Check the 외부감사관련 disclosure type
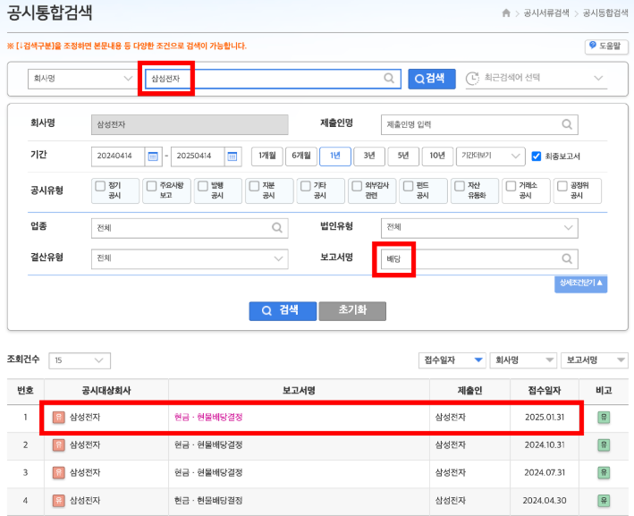 [x=357, y=186]
